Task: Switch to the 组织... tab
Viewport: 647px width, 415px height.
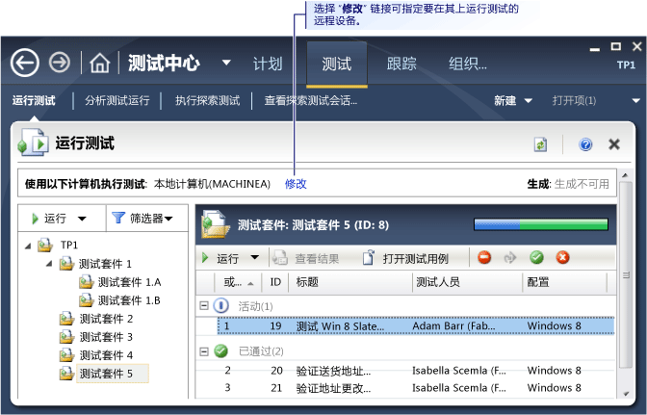Action: point(468,64)
